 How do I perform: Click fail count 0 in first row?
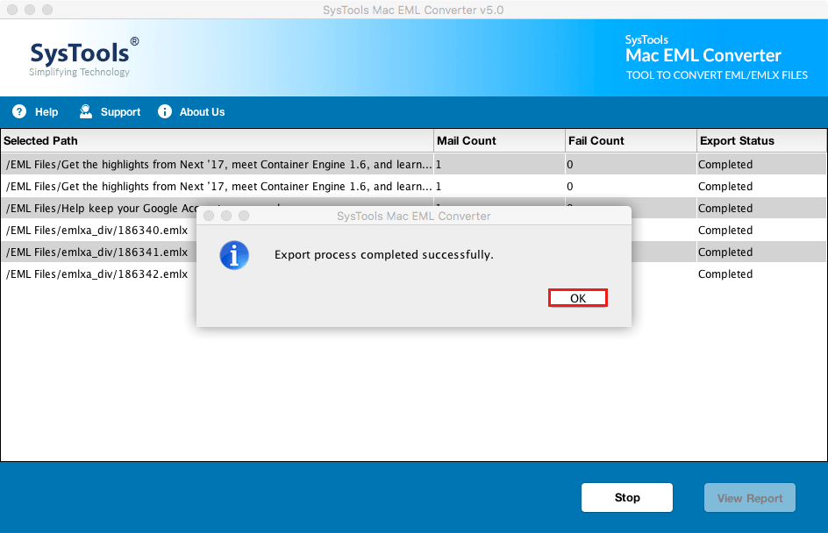pyautogui.click(x=570, y=165)
